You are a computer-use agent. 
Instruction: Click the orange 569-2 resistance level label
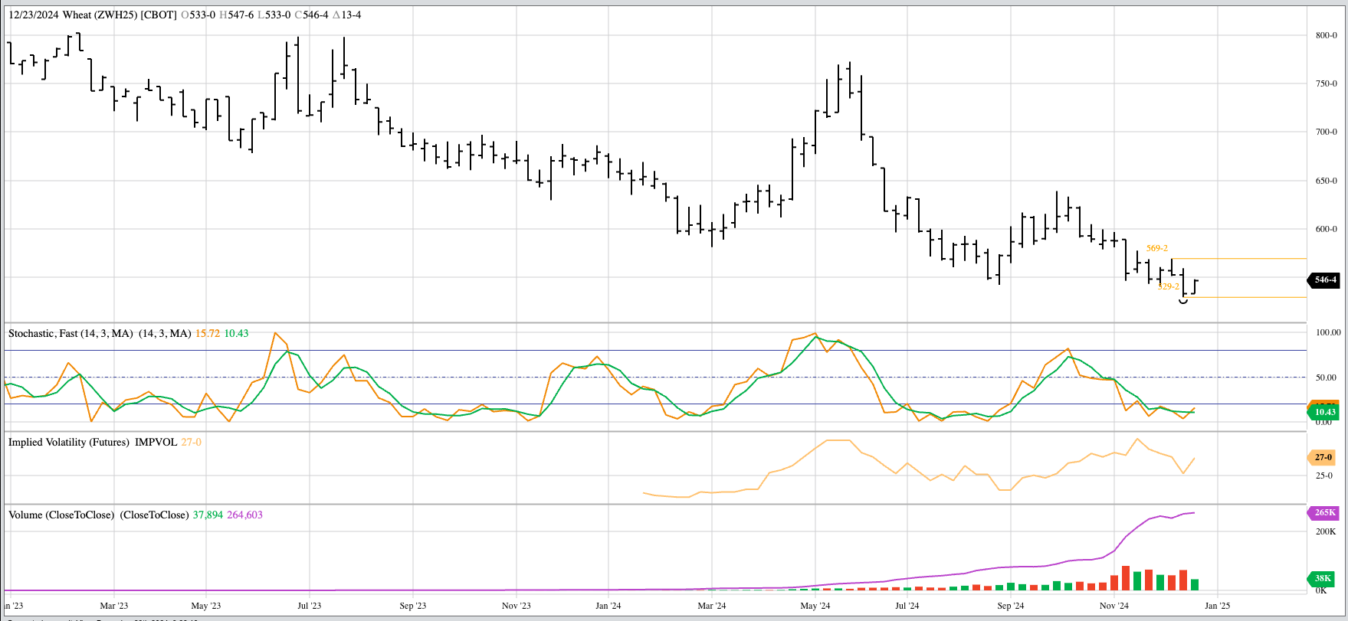1156,248
